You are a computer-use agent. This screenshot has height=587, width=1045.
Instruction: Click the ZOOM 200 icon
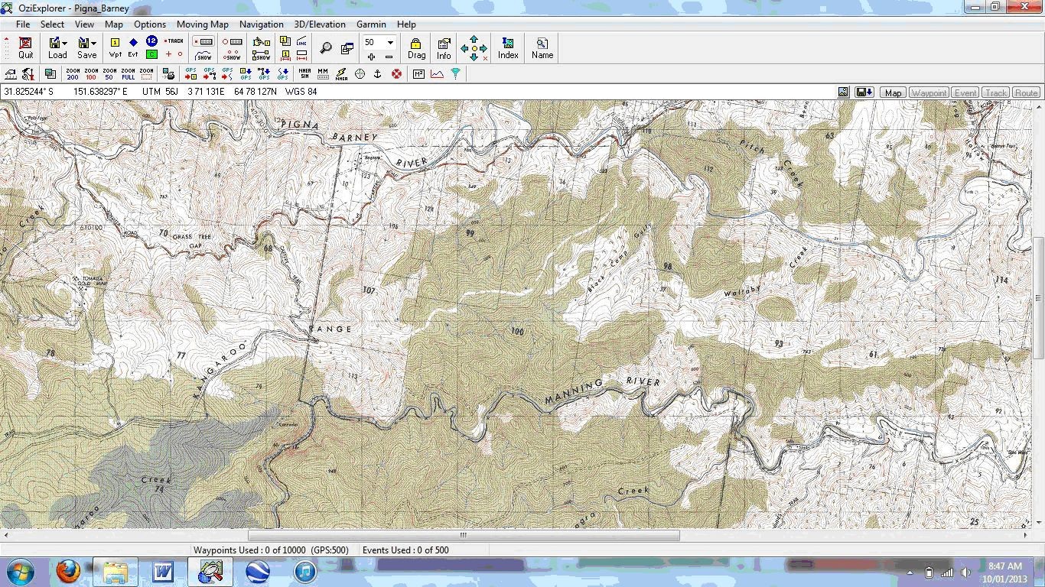point(73,74)
